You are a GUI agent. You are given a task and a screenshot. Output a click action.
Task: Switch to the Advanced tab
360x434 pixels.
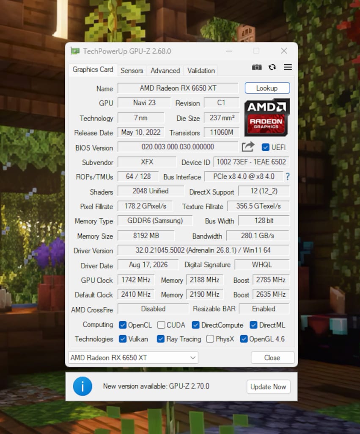pos(165,71)
